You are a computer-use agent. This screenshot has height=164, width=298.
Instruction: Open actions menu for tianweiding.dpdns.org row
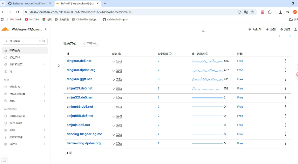[x=285, y=143]
